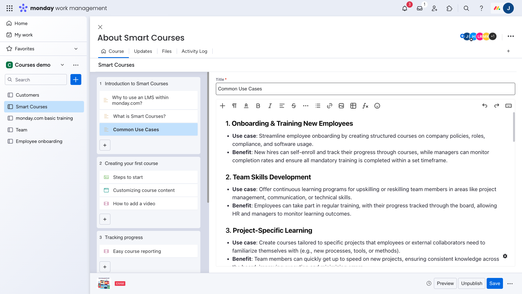This screenshot has height=294, width=522.
Task: Open the inbox tray icon
Action: pos(420,8)
